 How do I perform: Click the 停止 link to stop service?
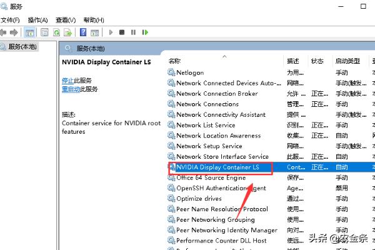tap(67, 81)
